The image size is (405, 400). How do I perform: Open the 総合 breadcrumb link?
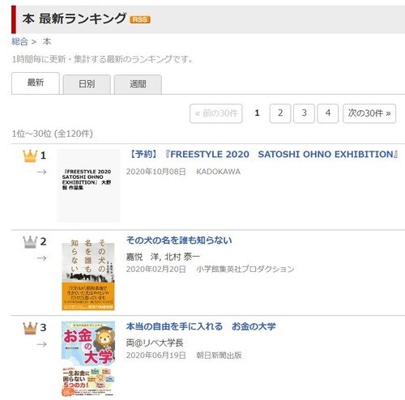tap(19, 41)
